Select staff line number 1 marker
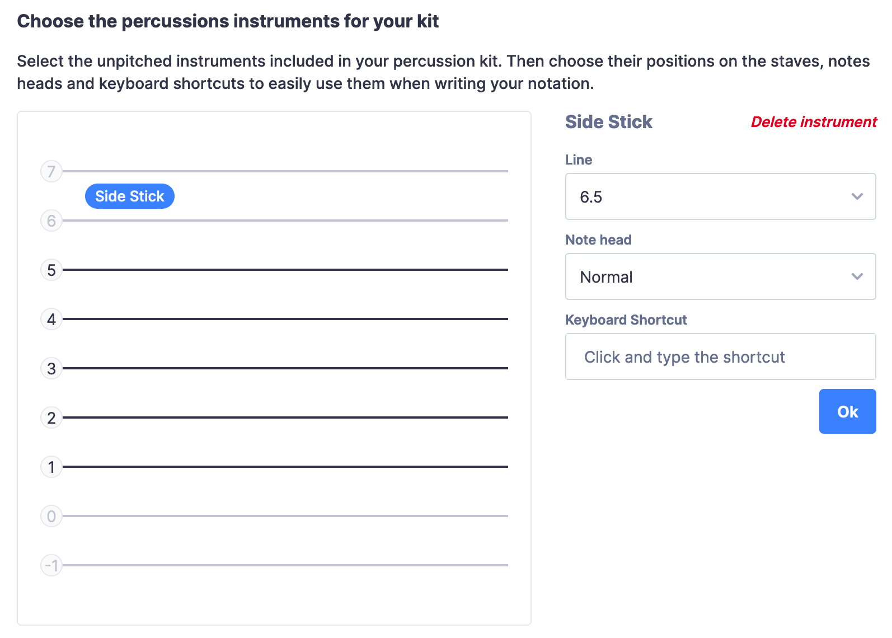 click(x=51, y=467)
